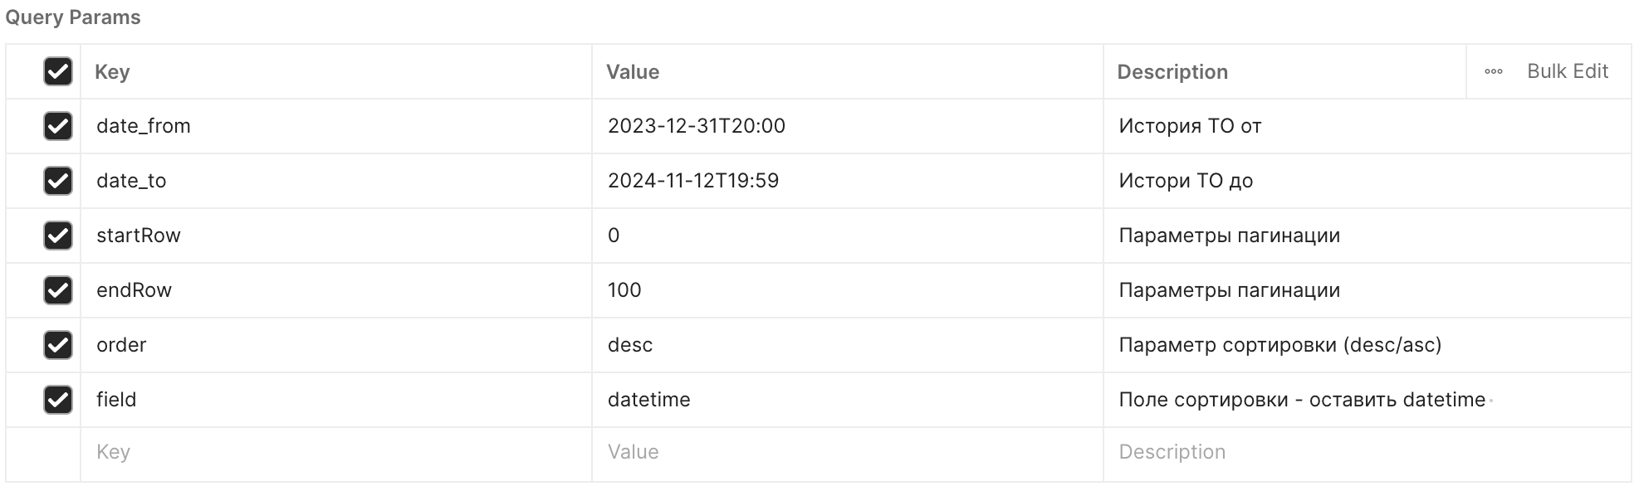Viewport: 1639px width, 486px height.
Task: Edit the date_from value 2023-12-31T20:00
Action: pos(696,126)
